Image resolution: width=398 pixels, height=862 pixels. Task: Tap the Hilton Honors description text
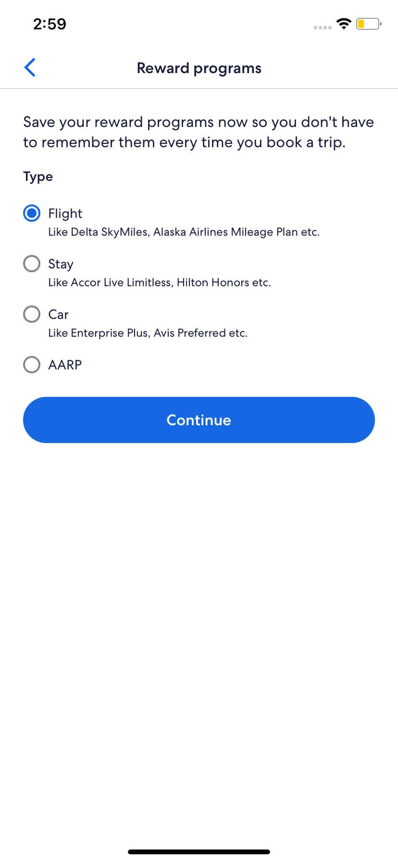coord(160,282)
